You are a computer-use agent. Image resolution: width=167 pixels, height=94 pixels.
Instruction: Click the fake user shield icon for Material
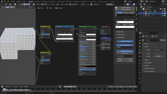coord(108,4)
